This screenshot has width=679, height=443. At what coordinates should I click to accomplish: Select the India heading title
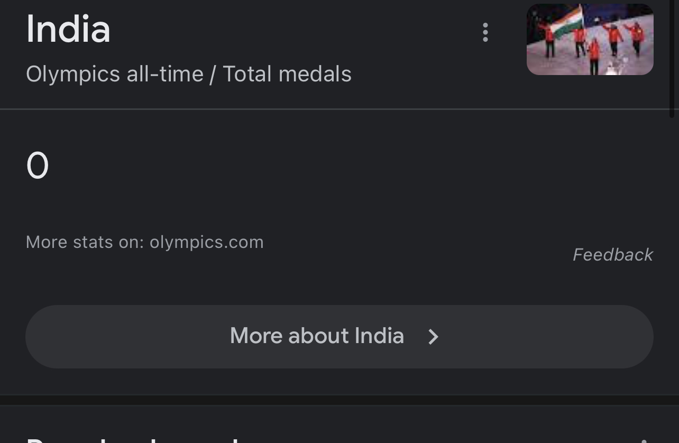68,29
